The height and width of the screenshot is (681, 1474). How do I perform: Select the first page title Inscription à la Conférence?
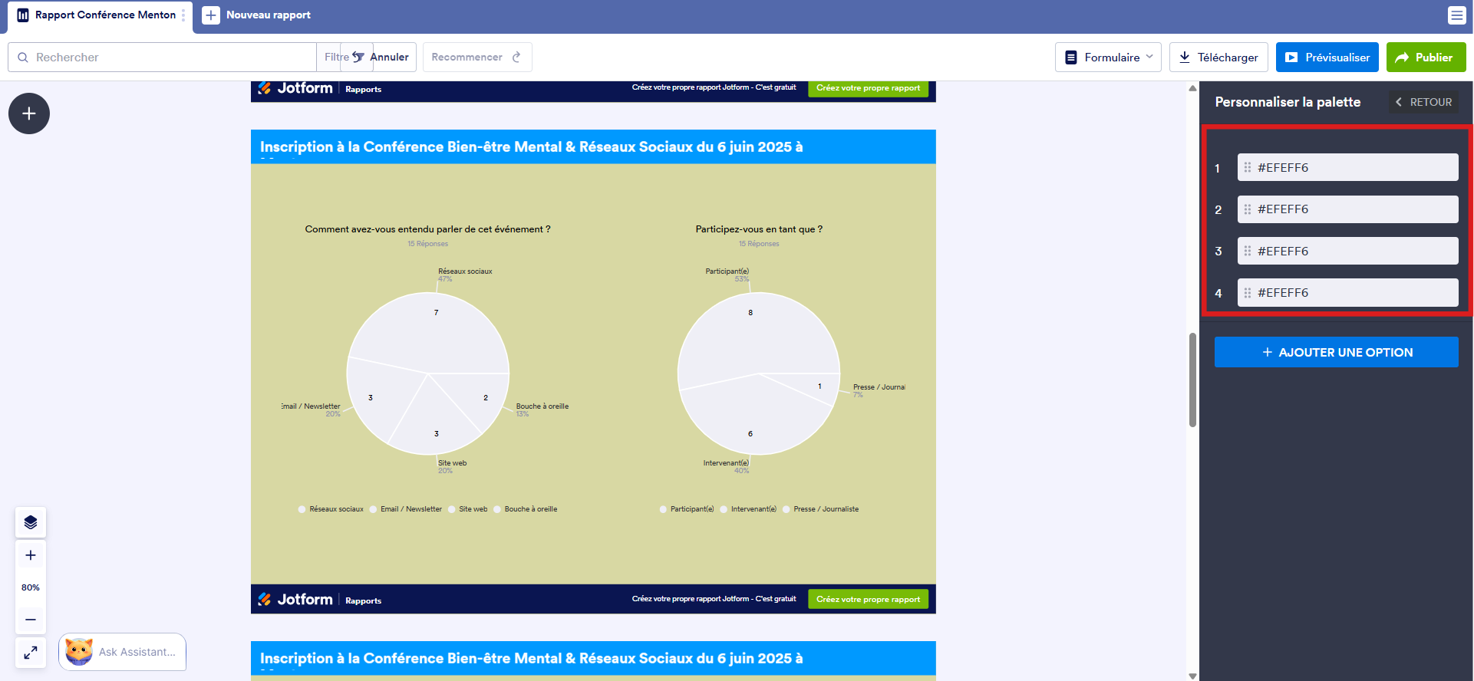531,146
